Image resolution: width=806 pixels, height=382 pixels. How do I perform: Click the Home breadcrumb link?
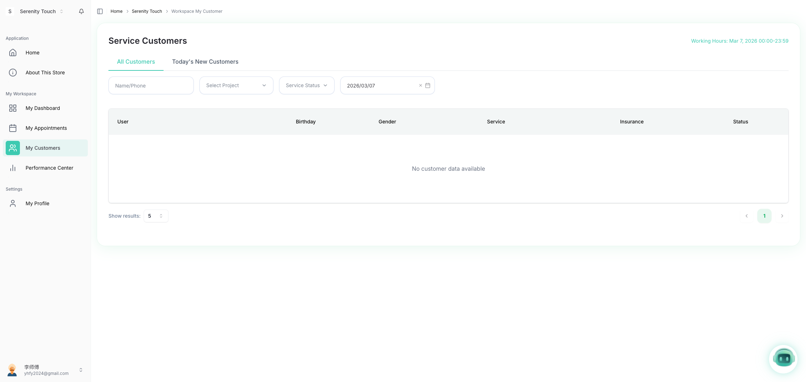(x=116, y=11)
